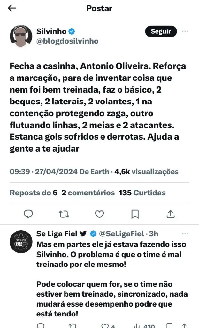Click Silvinho's blue verified badge
This screenshot has width=199, height=328.
[x=73, y=31]
